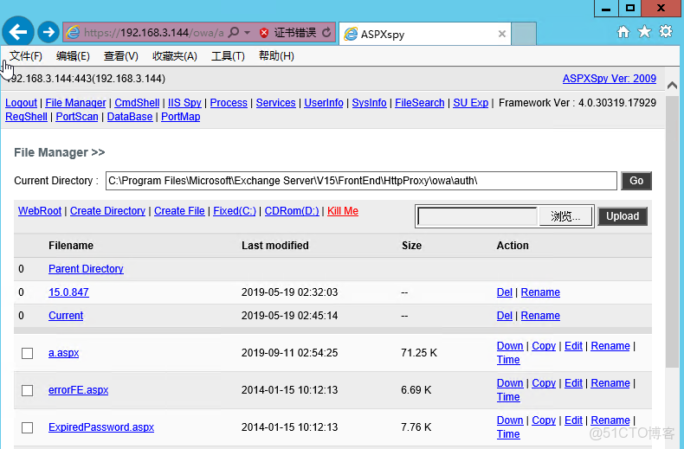Open the 工具(T) menu
This screenshot has width=684, height=449.
228,55
